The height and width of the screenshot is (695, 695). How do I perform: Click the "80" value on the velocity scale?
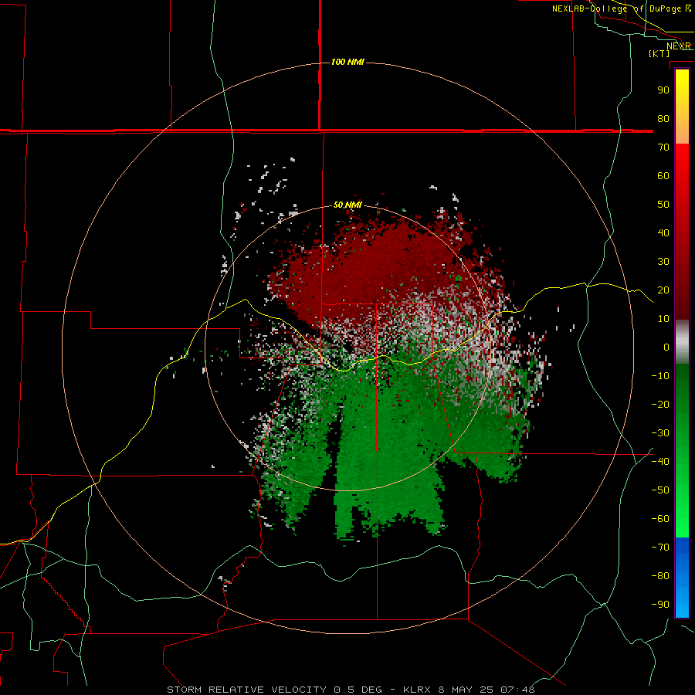pyautogui.click(x=663, y=118)
